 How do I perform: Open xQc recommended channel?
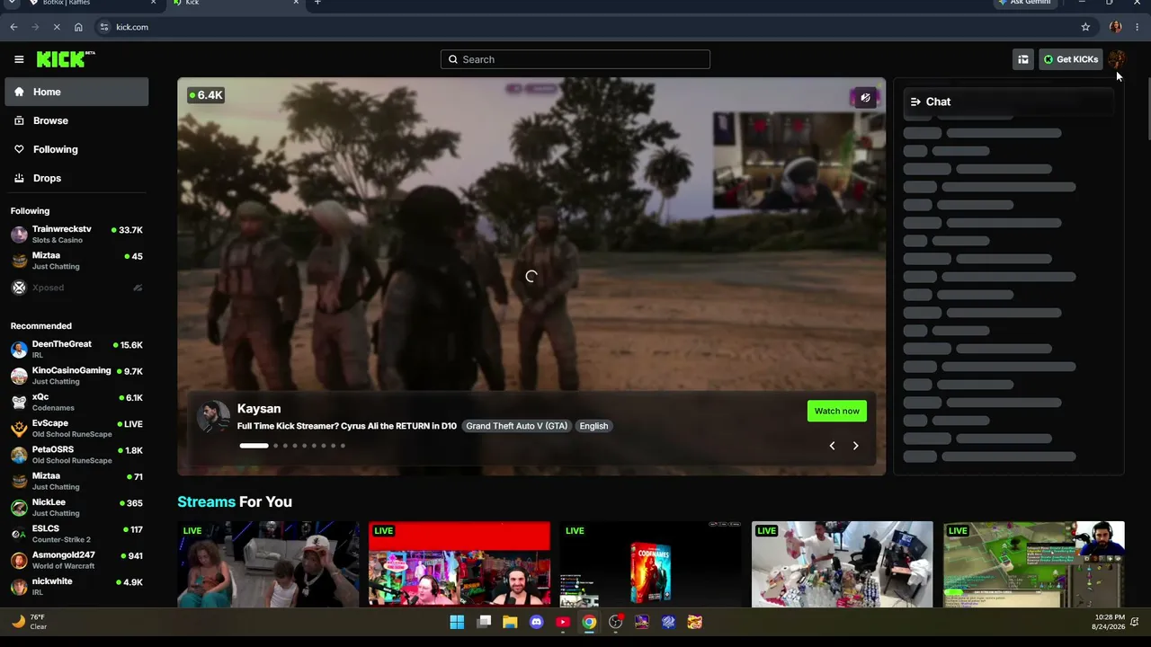(x=76, y=402)
